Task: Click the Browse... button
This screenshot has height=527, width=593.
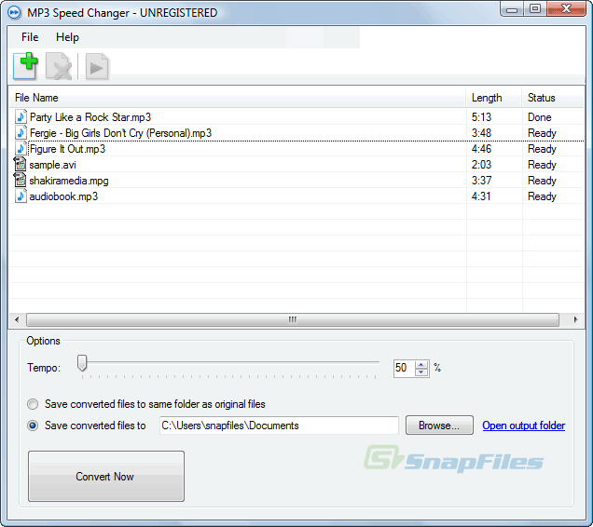Action: (439, 426)
